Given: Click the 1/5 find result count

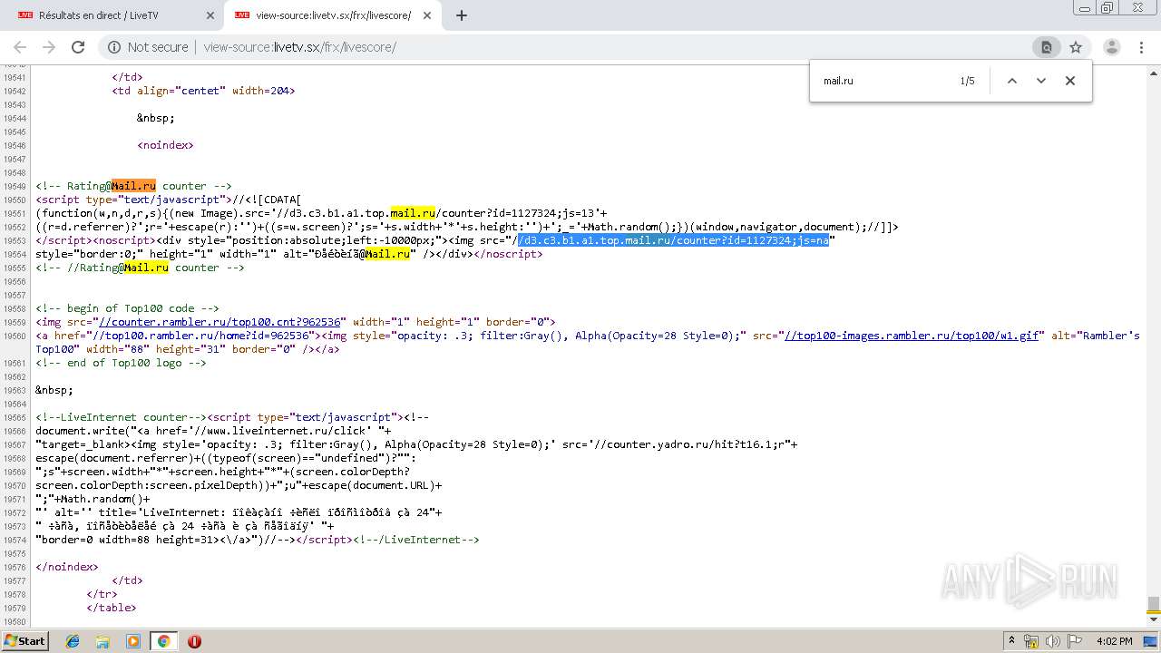Looking at the screenshot, I should [967, 81].
